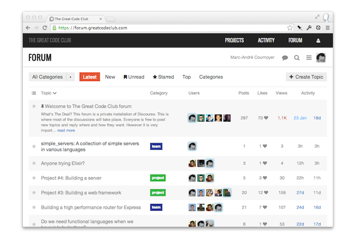Click the pin extension icon in the browser toolbar
359x246 pixels.
300,28
